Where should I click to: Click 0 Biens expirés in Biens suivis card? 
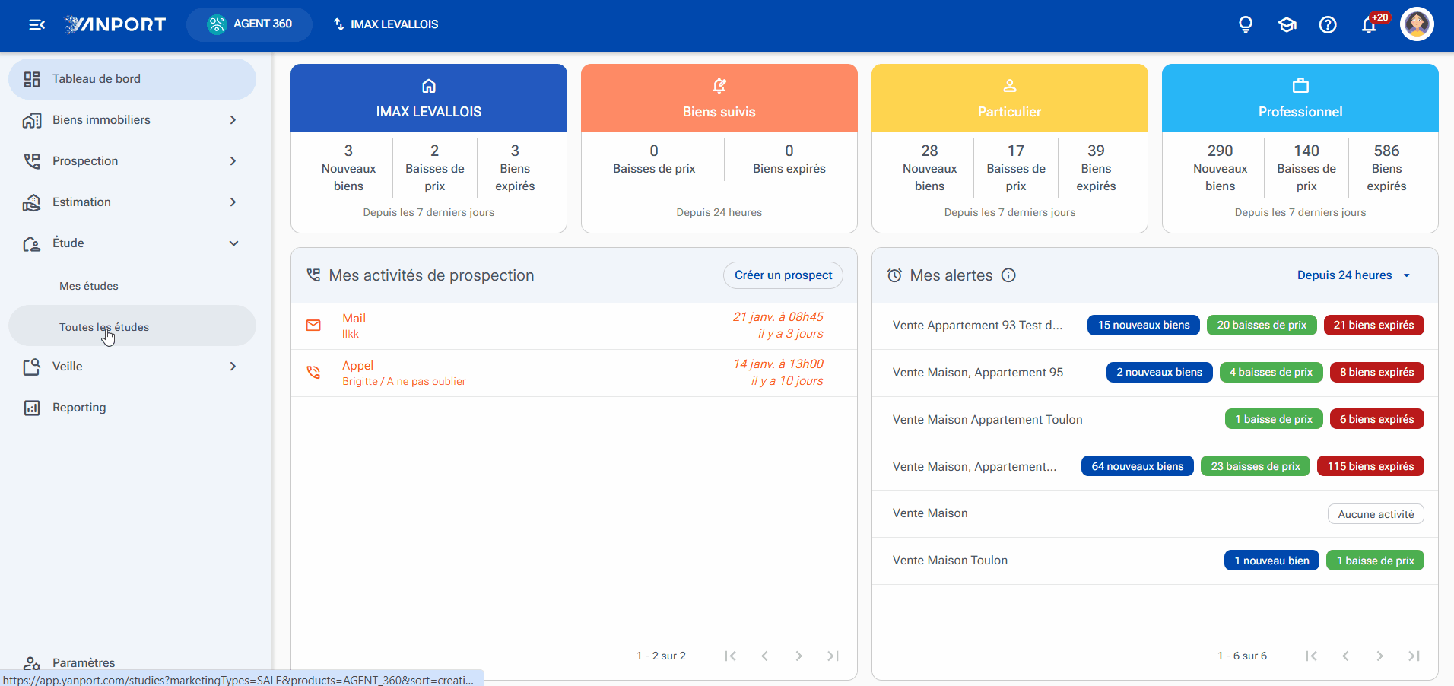coord(789,159)
